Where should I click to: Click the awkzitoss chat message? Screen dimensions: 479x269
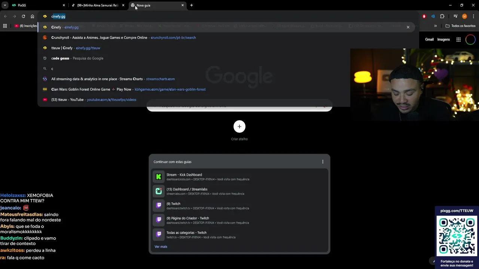pyautogui.click(x=28, y=250)
